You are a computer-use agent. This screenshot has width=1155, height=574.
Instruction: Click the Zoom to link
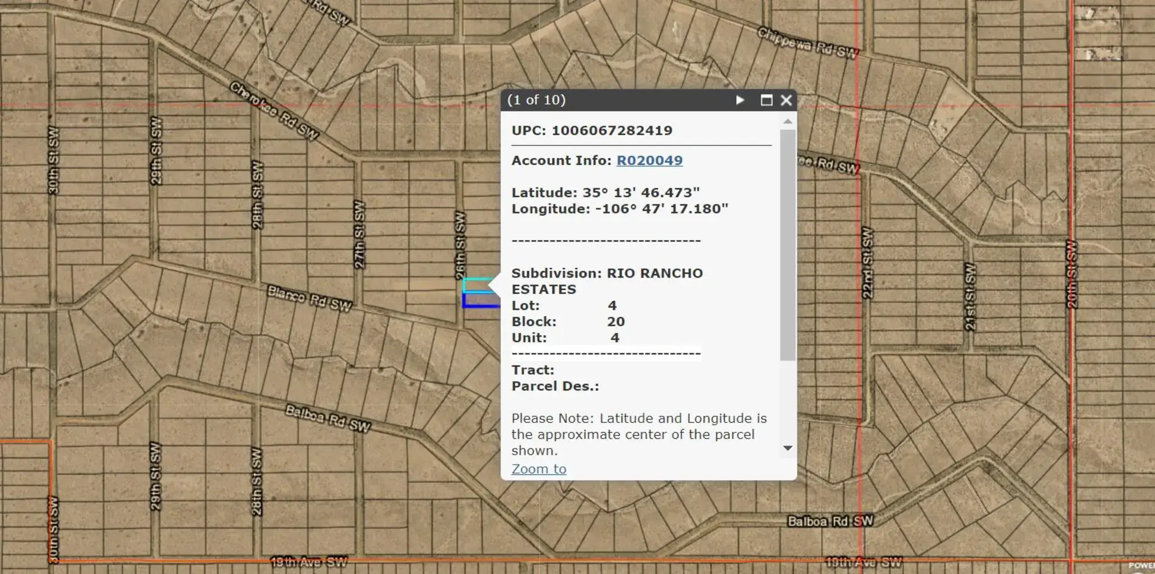point(538,468)
